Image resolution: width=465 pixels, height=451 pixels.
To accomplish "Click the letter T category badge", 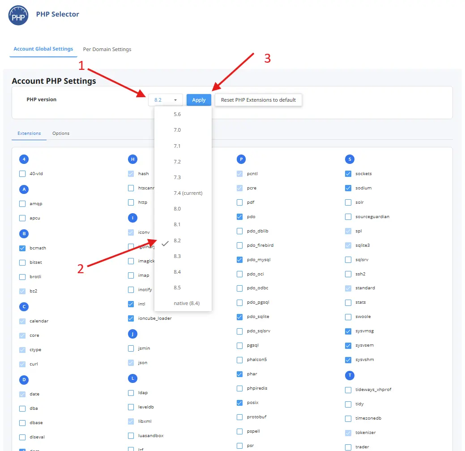I will pyautogui.click(x=350, y=375).
